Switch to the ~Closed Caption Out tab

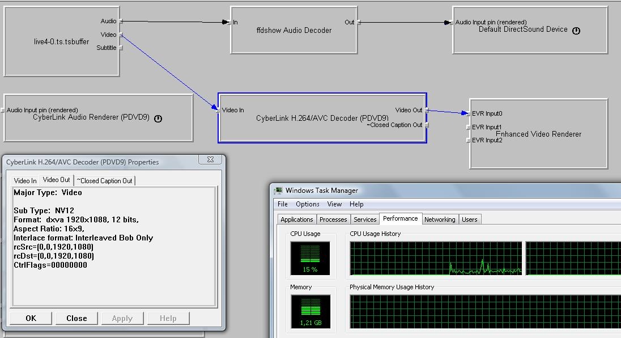[105, 181]
